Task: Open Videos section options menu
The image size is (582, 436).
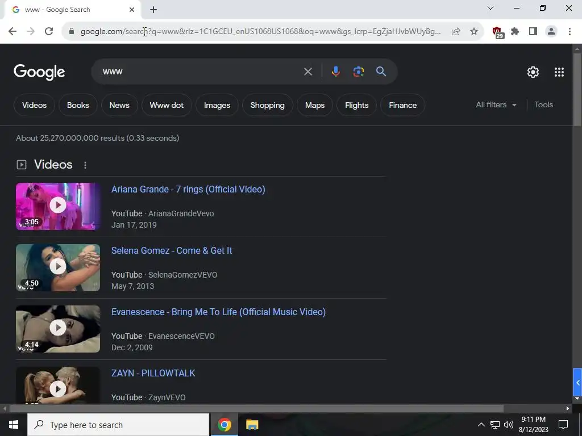Action: coord(85,165)
